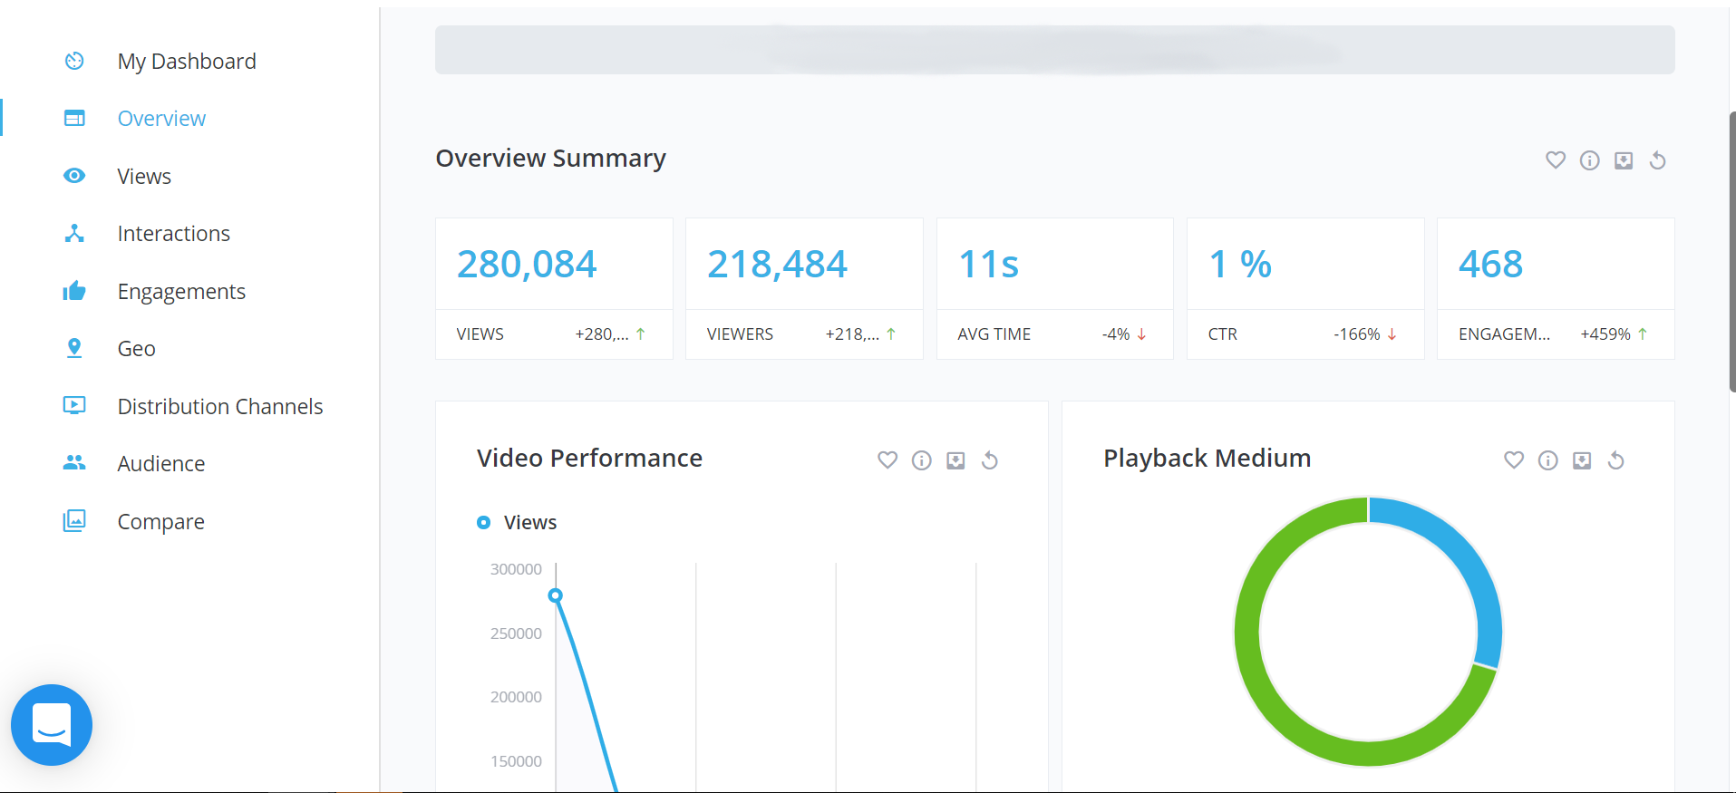Viewport: 1736px width, 793px height.
Task: Click the Distribution Channels play icon
Action: (74, 405)
